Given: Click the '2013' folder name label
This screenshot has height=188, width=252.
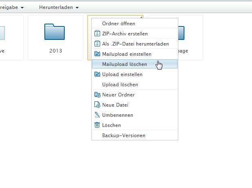Looking at the screenshot, I should coord(55,51).
